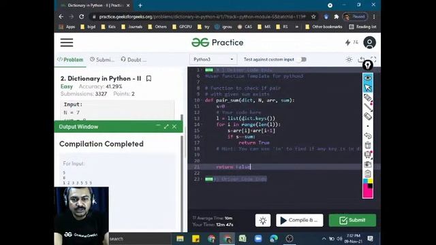Open the Apps bookmarks shortcut
Screen dimensions: 436x245
click(67, 27)
